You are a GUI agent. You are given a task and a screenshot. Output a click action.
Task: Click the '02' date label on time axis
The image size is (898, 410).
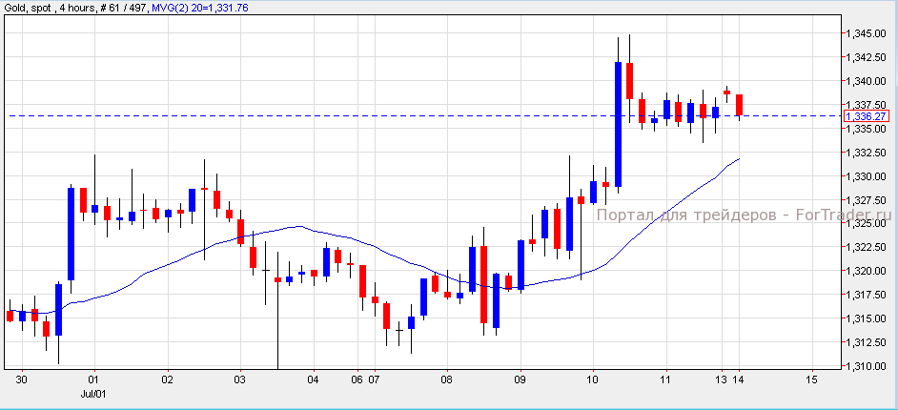(168, 379)
